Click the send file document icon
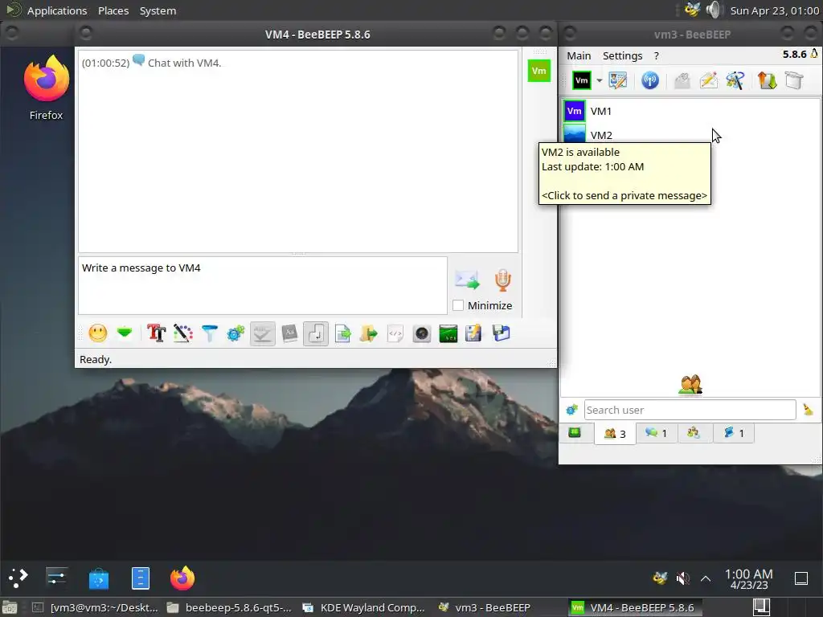The width and height of the screenshot is (823, 617). click(342, 333)
